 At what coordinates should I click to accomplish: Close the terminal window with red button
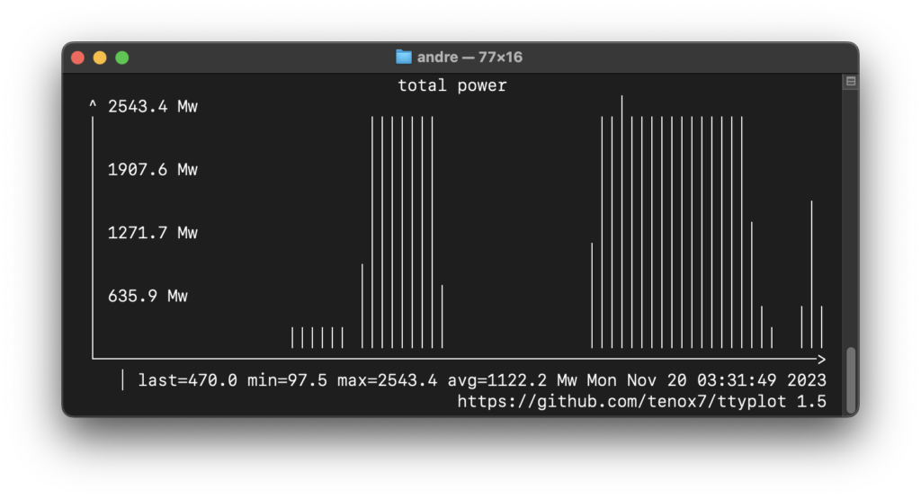click(x=78, y=58)
